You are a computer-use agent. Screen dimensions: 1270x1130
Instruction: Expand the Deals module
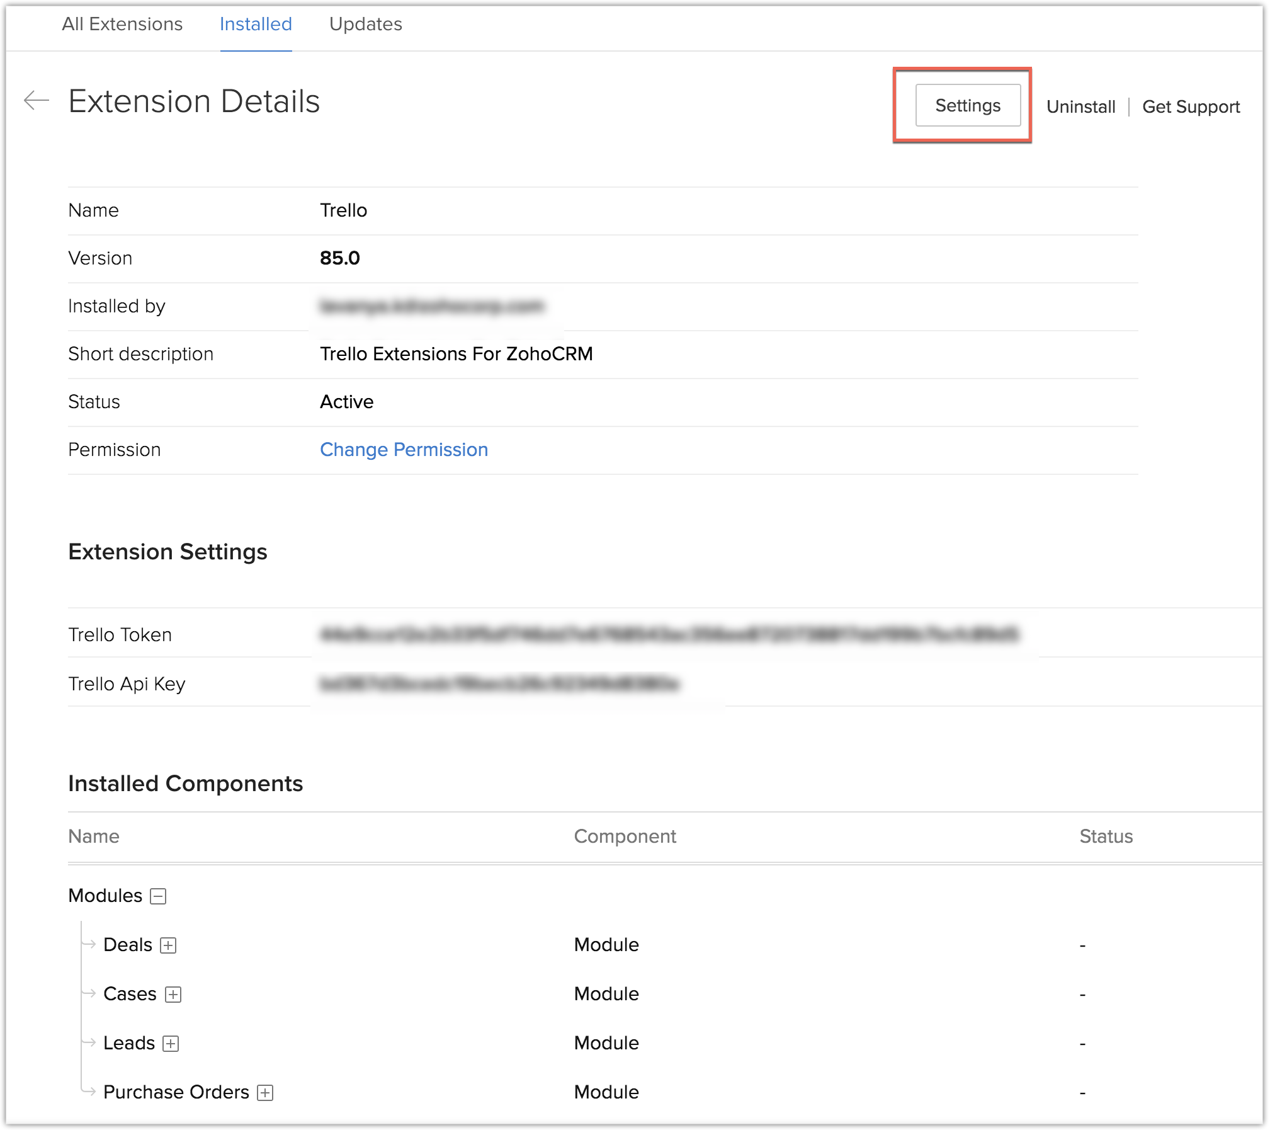click(x=168, y=945)
